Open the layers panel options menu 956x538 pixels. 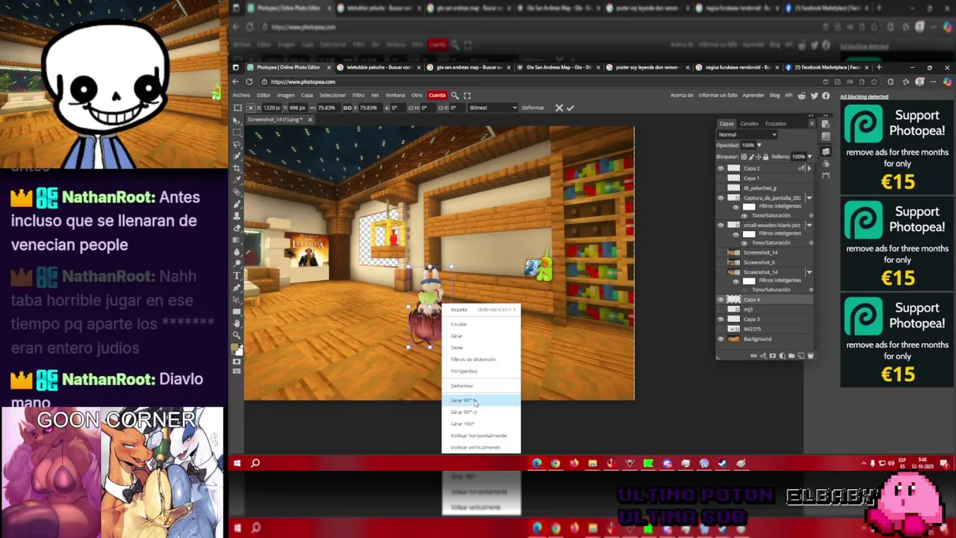click(x=811, y=123)
